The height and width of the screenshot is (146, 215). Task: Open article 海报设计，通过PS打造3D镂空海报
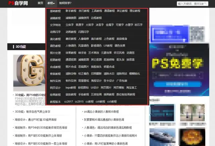point(36,120)
